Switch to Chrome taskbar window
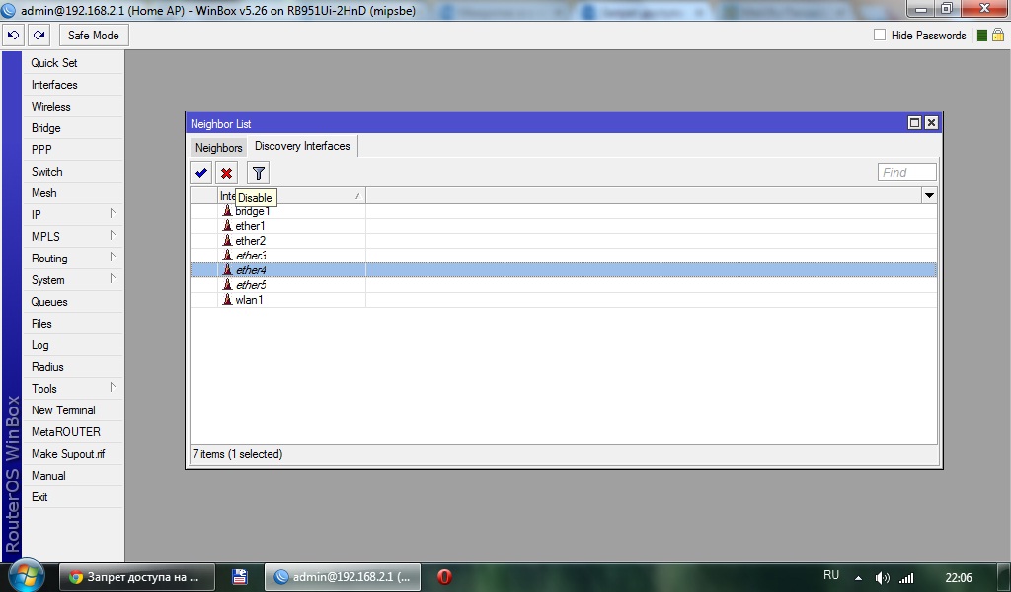This screenshot has width=1011, height=592. click(136, 577)
